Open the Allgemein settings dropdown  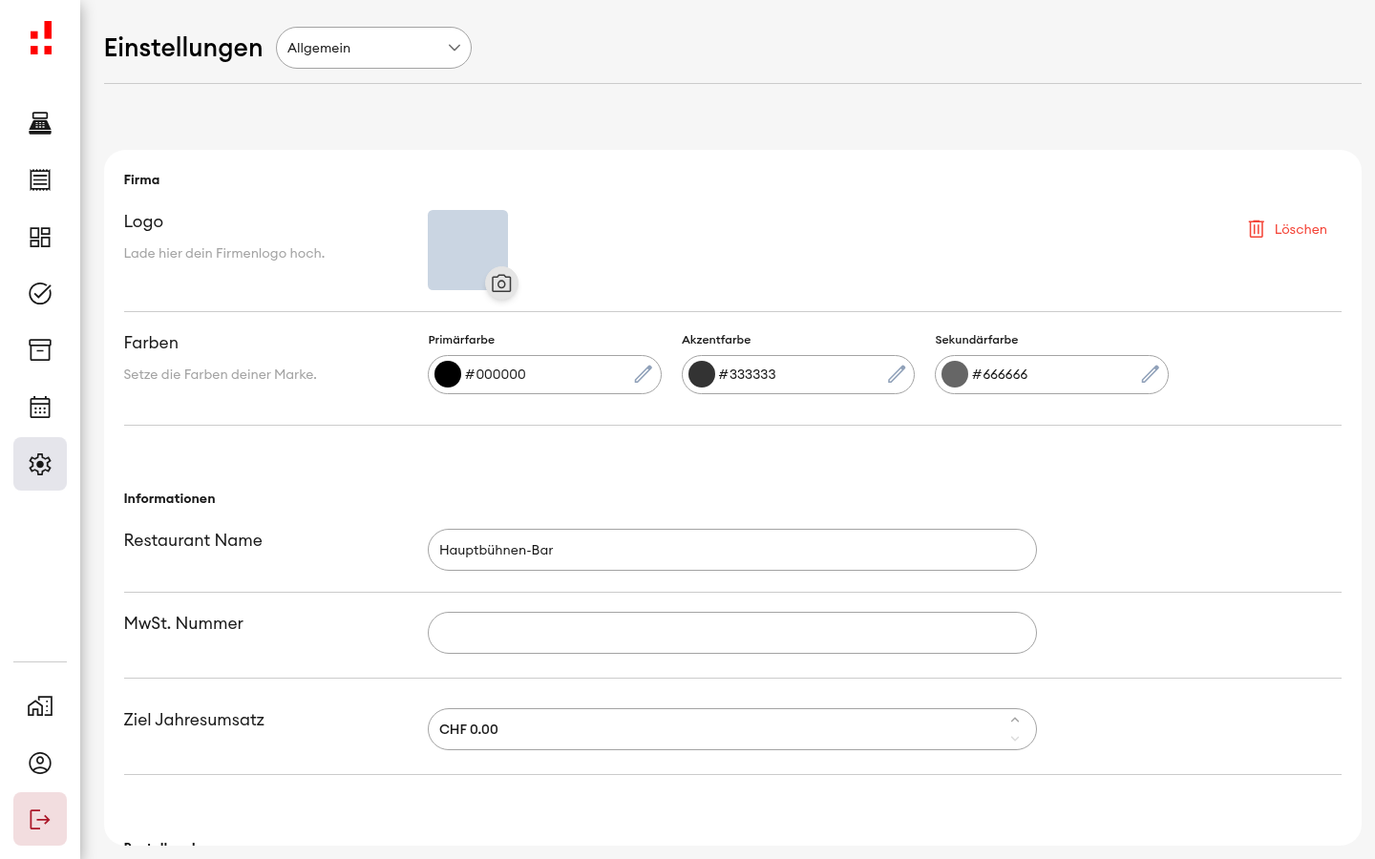373,48
